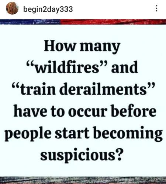Click the blue section of the flag banner
The width and height of the screenshot is (166, 184).
coord(30,22)
